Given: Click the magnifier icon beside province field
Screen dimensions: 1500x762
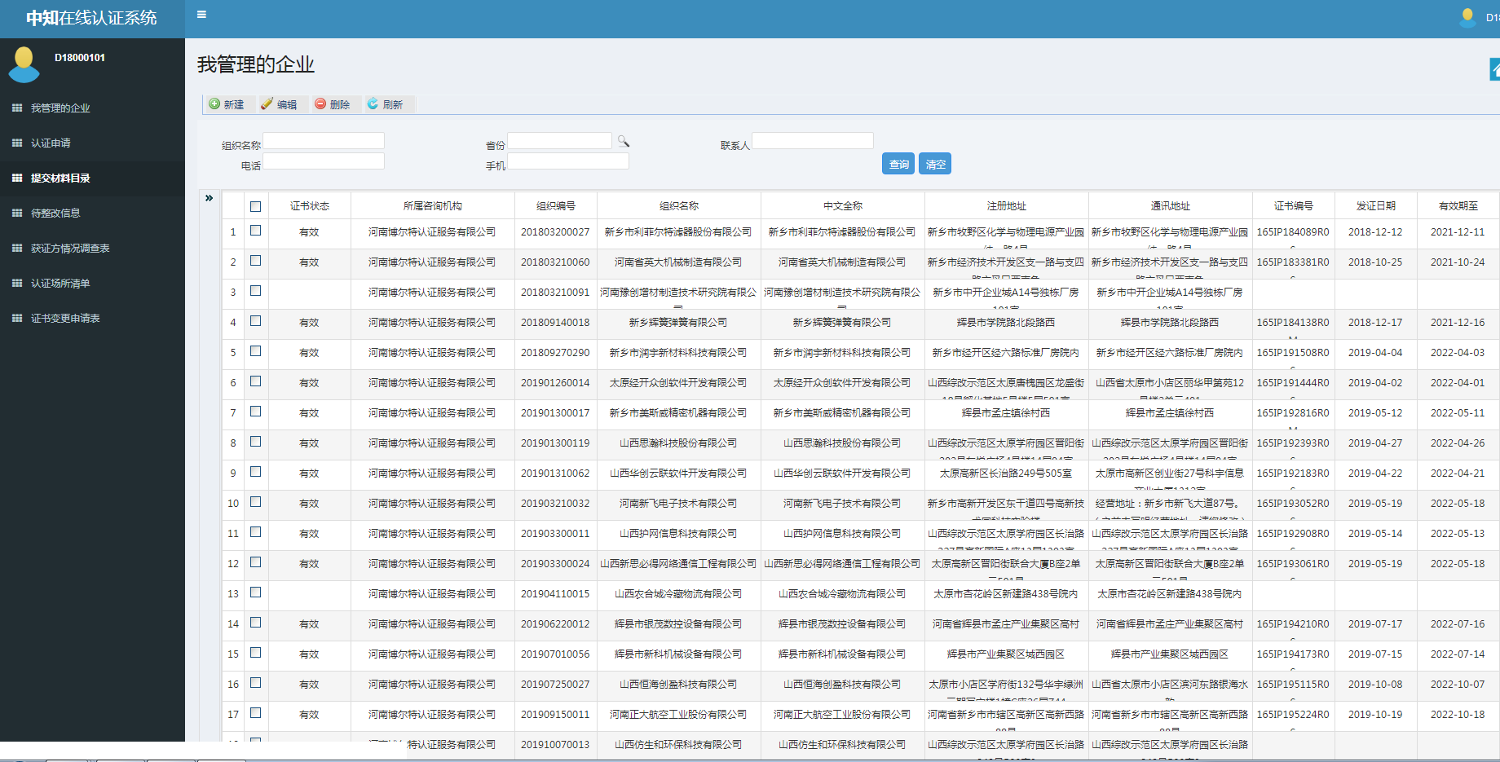Looking at the screenshot, I should pyautogui.click(x=624, y=142).
